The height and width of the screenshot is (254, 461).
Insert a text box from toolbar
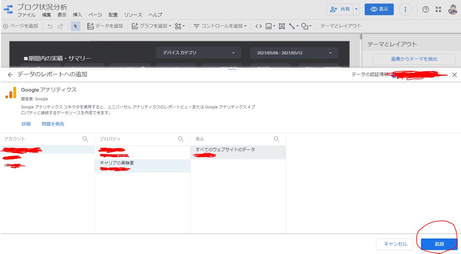(x=282, y=26)
